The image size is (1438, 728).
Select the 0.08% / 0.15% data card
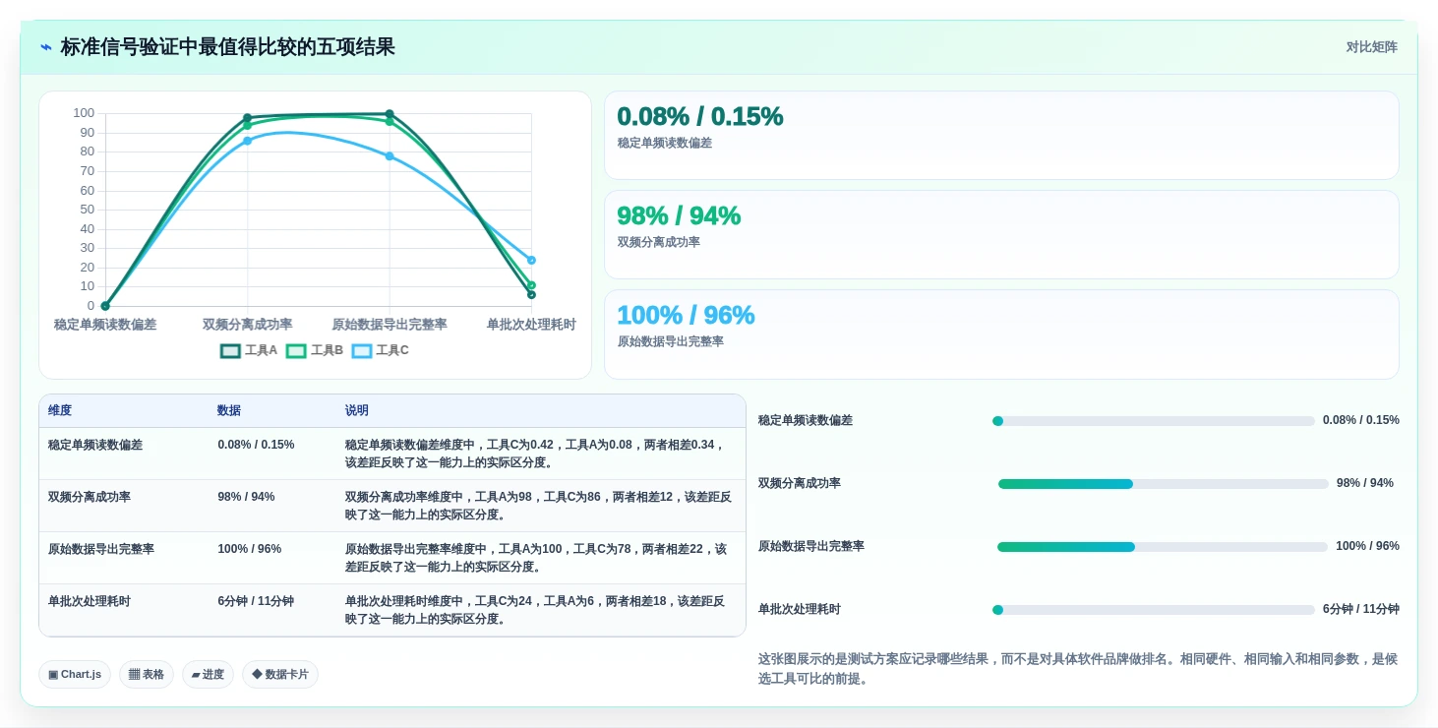pyautogui.click(x=1001, y=135)
